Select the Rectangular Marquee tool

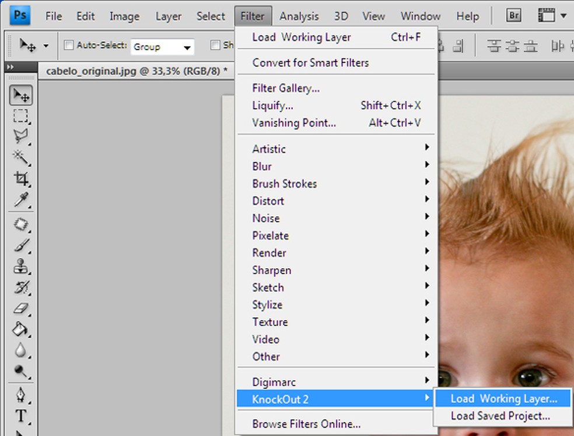click(21, 116)
